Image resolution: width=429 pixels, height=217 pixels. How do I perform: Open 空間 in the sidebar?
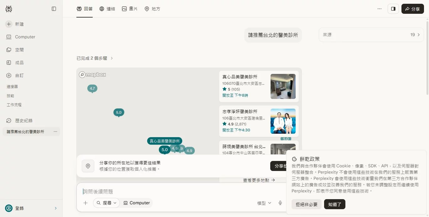click(x=15, y=50)
